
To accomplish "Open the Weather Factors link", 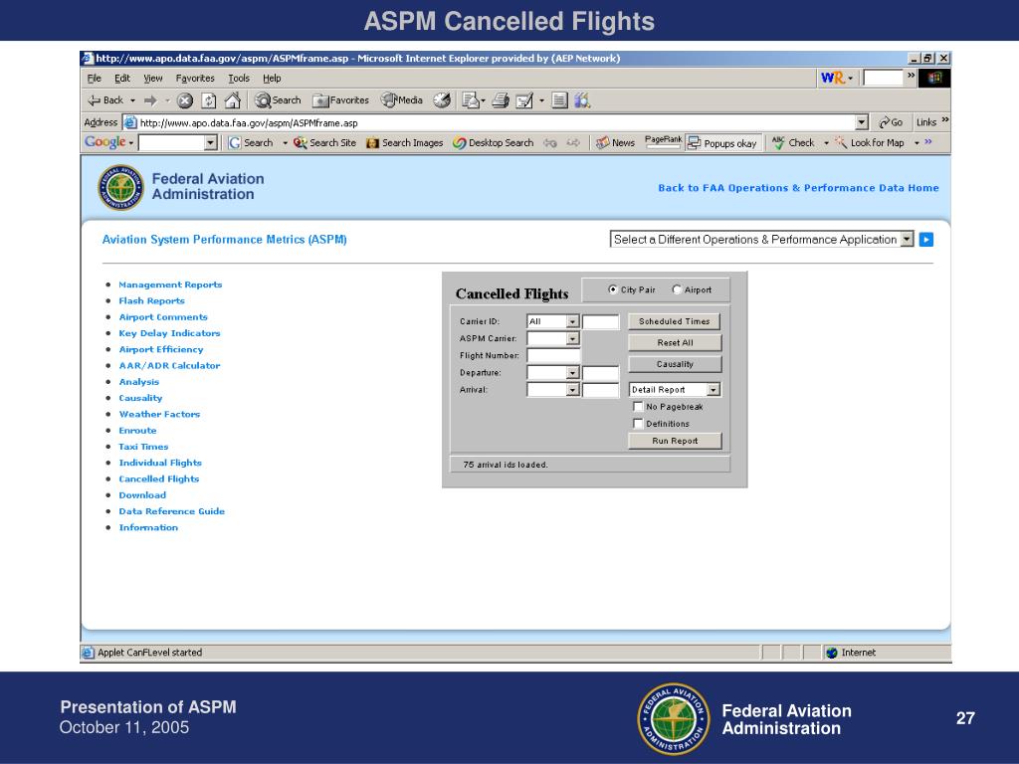I will click(x=159, y=414).
